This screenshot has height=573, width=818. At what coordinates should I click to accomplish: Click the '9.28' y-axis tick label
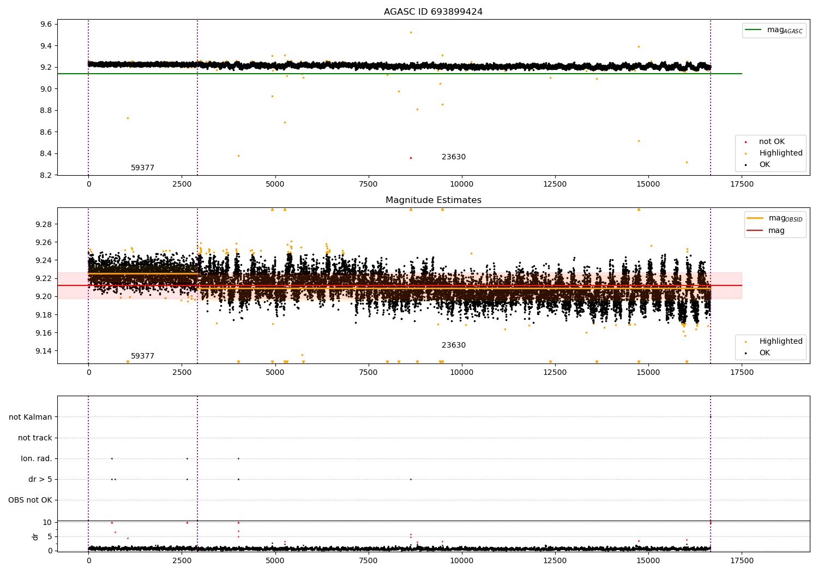44,224
